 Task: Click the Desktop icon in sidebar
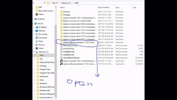tap(37, 31)
